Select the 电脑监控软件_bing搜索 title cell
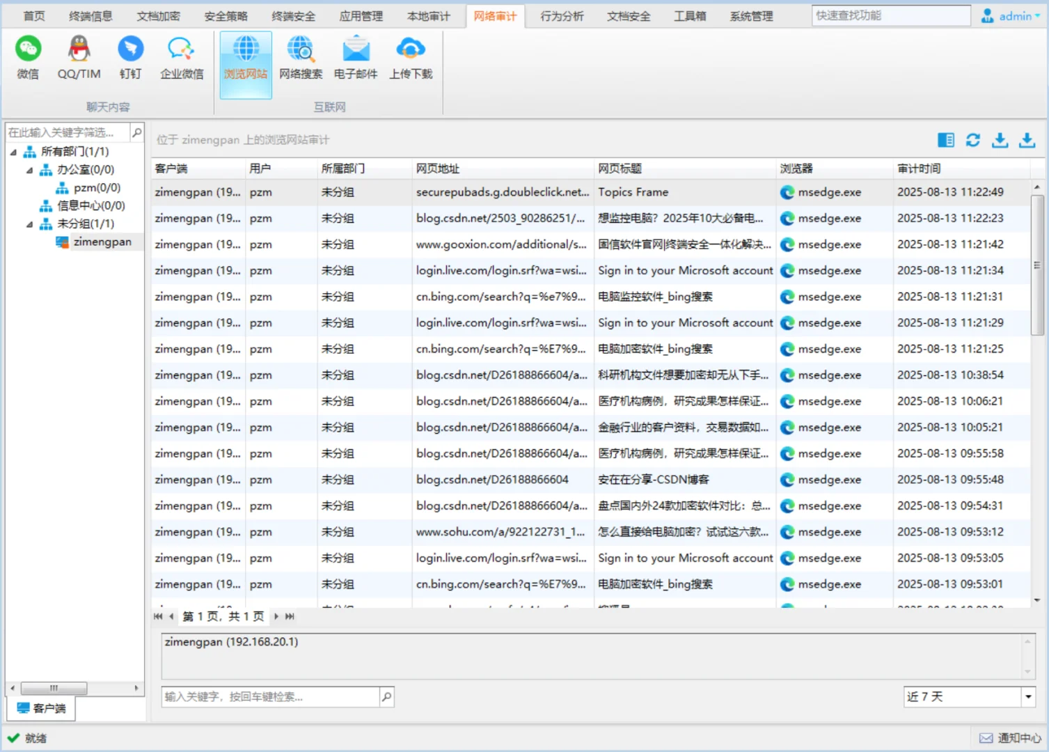The height and width of the screenshot is (752, 1049). 685,297
